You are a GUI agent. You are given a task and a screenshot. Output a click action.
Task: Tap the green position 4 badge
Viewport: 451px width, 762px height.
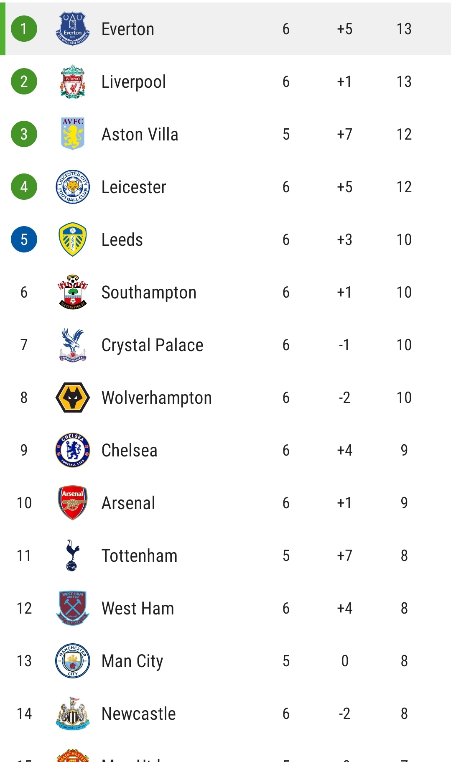(x=24, y=187)
